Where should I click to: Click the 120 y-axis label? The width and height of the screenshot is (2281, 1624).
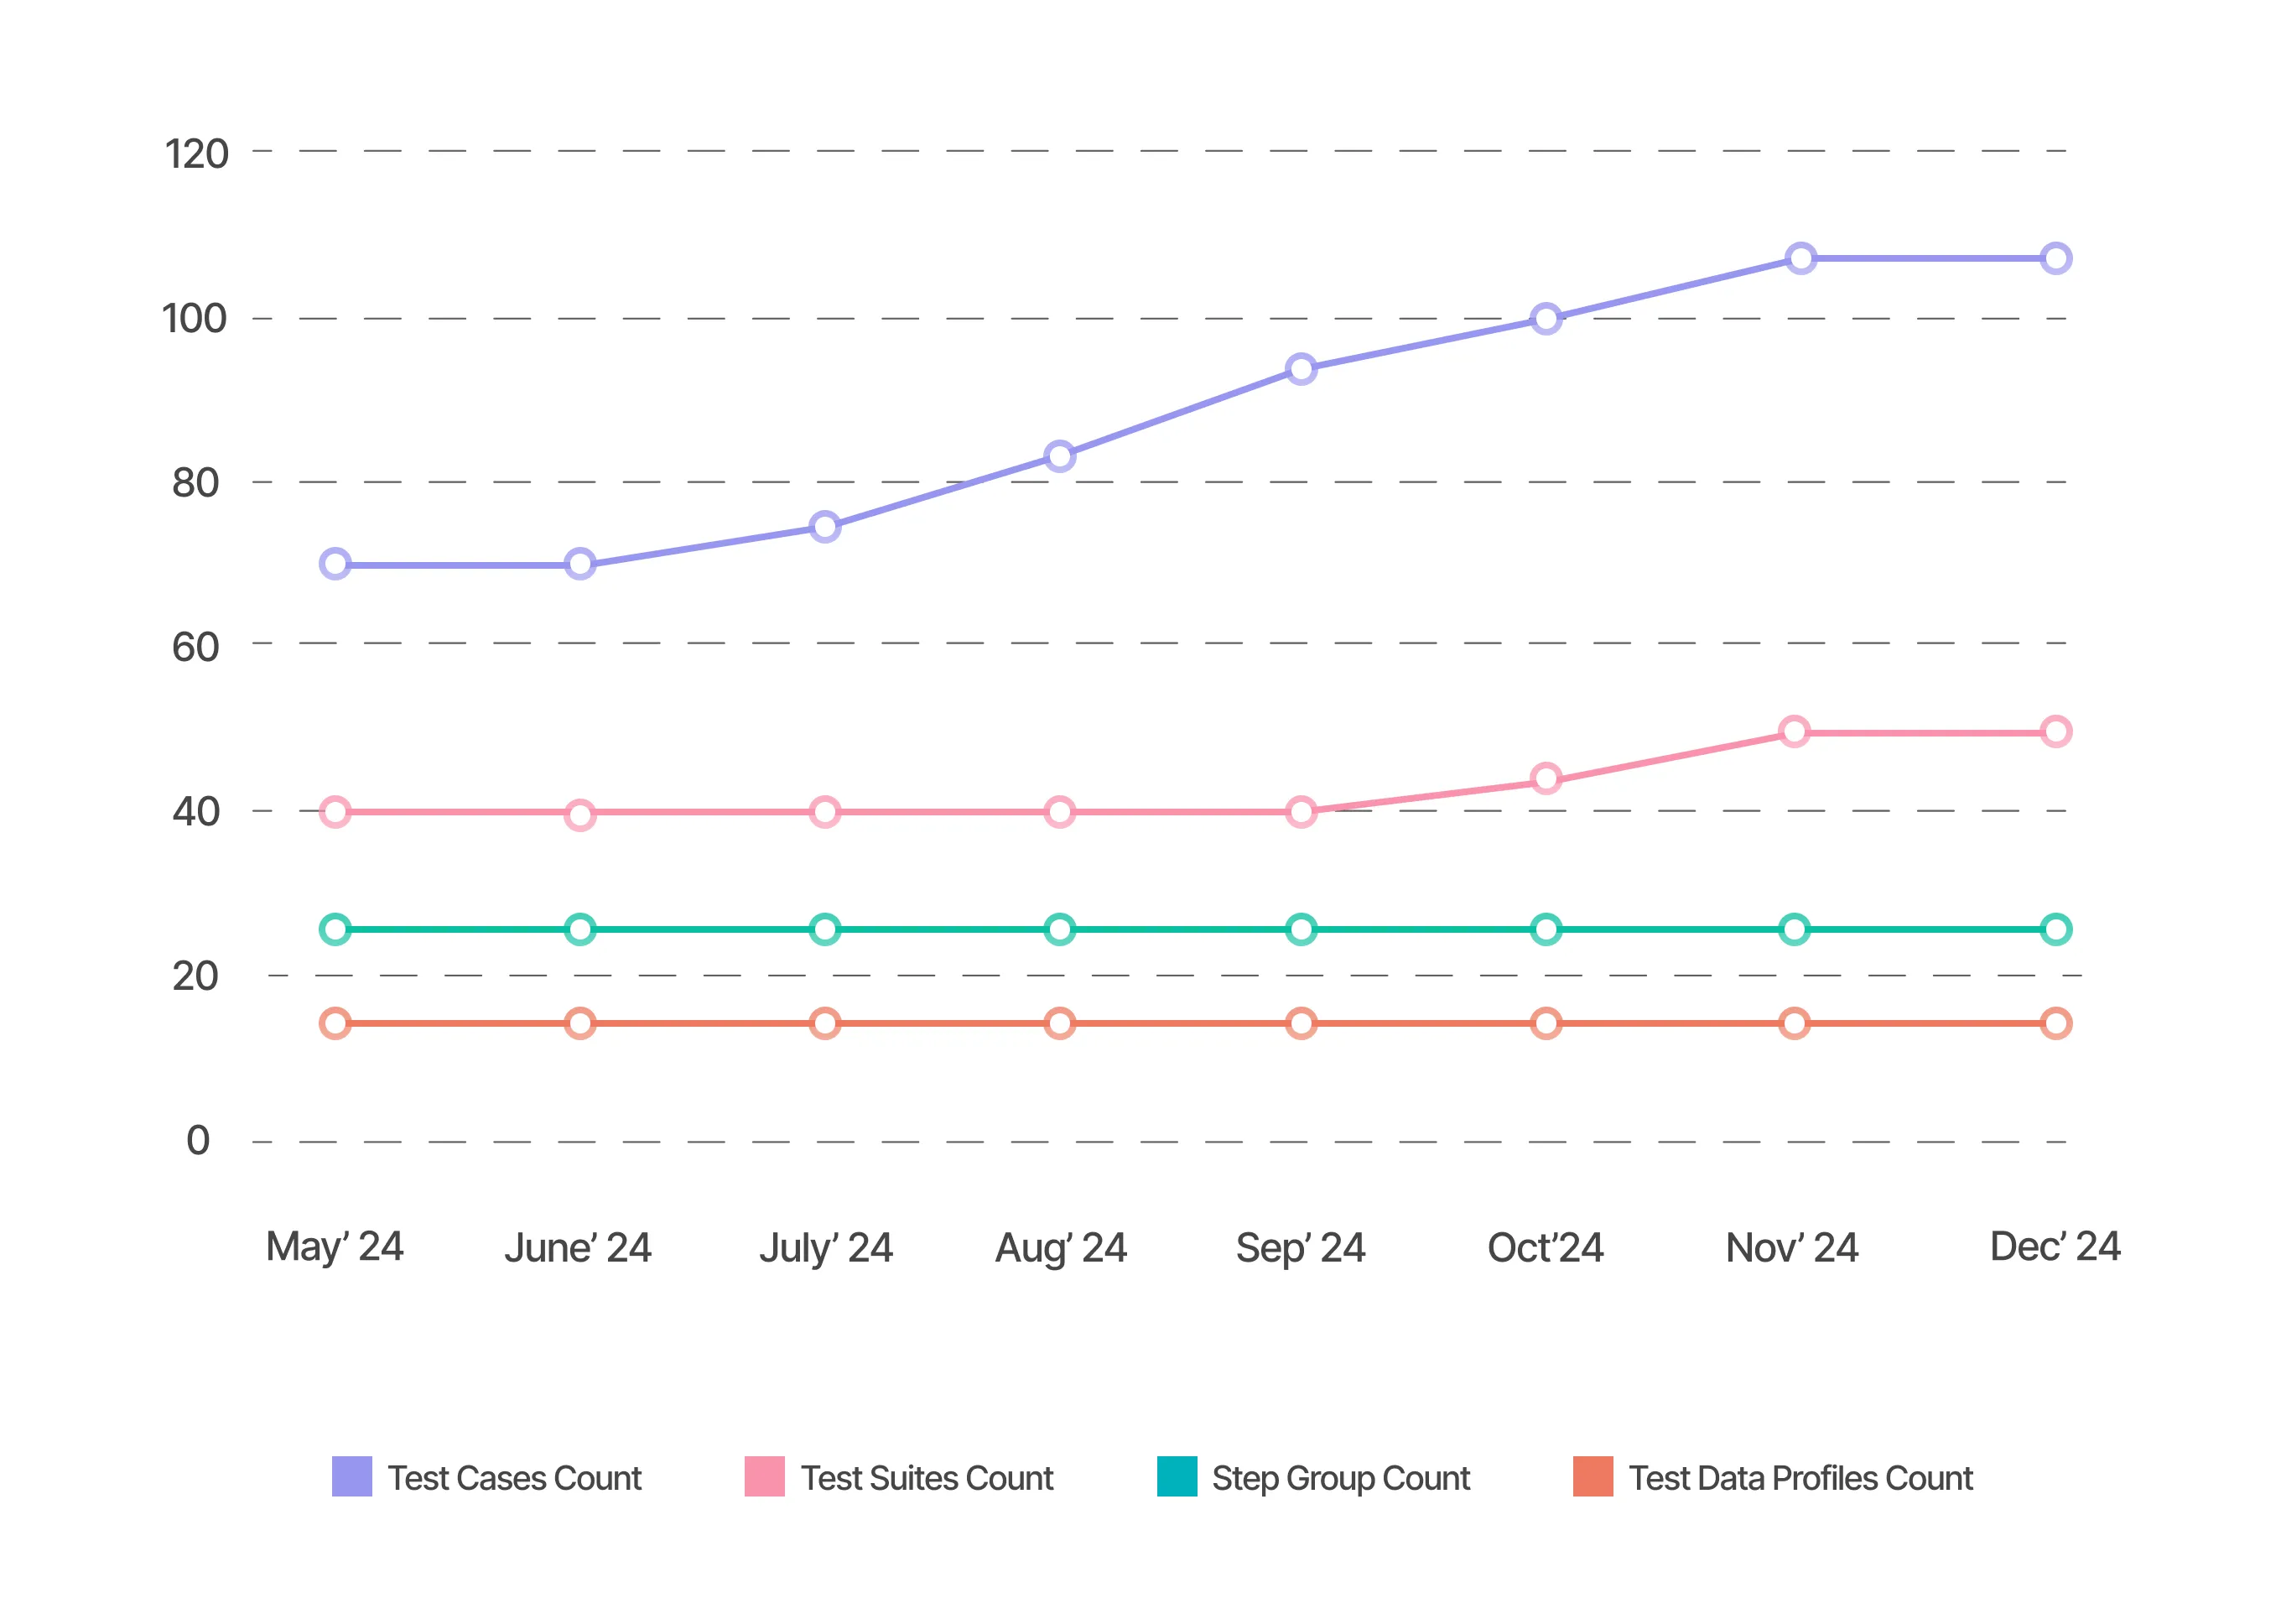[197, 154]
